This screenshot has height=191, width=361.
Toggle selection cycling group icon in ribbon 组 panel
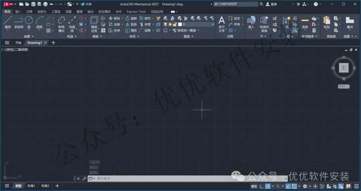[295, 30]
